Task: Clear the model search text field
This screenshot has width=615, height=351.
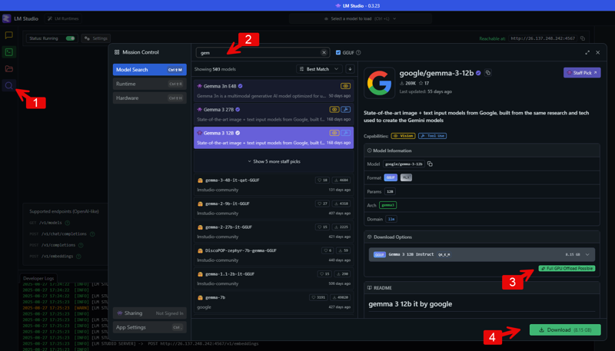Action: click(x=324, y=52)
